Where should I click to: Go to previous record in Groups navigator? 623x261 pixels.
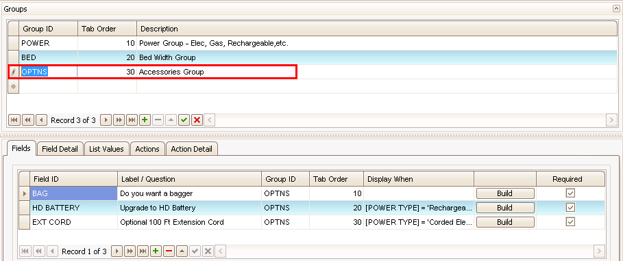click(x=40, y=120)
